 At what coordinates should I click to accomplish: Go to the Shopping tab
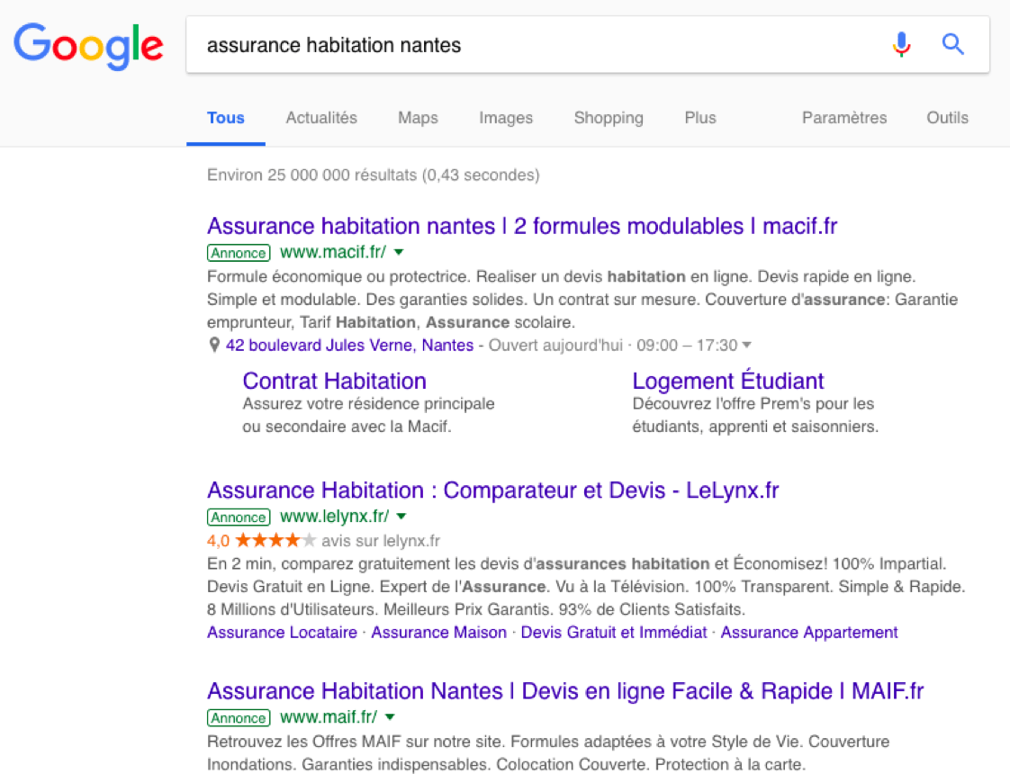click(x=609, y=118)
